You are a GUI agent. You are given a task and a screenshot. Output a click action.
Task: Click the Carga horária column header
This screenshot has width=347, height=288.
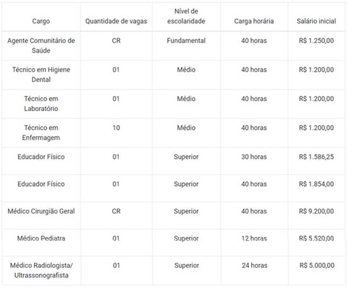point(254,21)
